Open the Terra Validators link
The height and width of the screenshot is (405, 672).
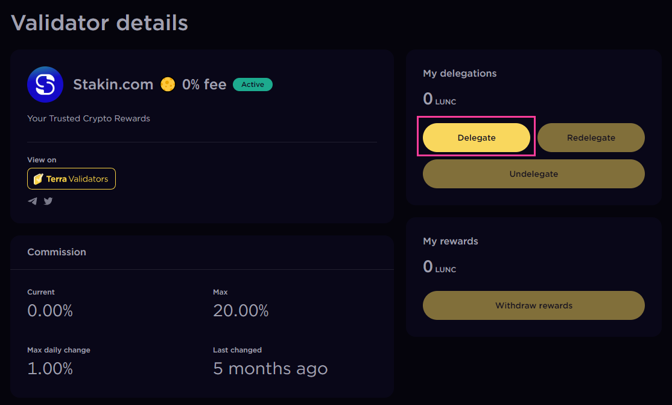click(71, 179)
